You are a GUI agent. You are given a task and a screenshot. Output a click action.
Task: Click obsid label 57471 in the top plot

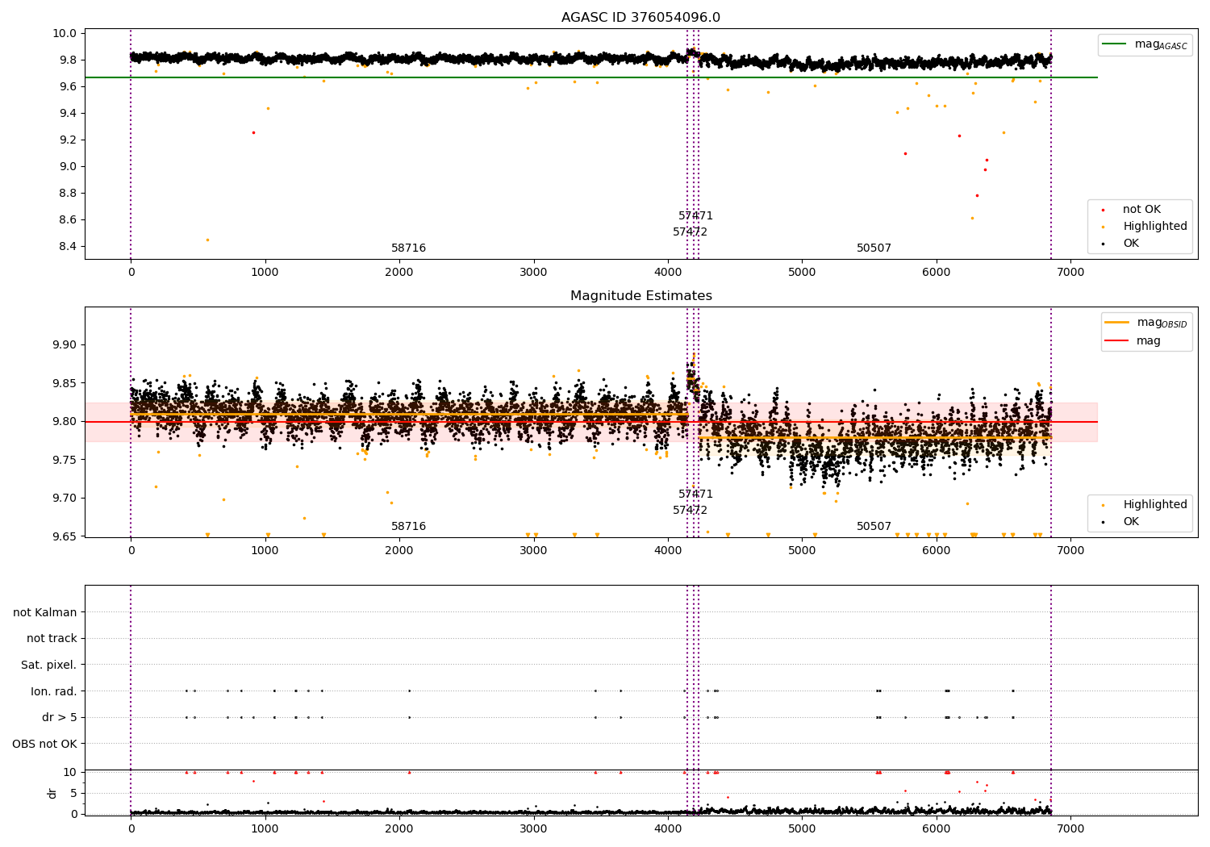(x=695, y=216)
